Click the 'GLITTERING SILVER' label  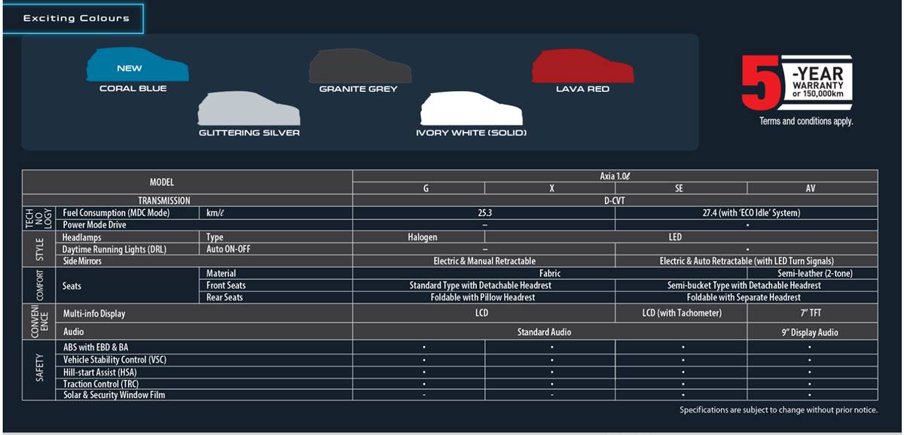click(x=249, y=133)
